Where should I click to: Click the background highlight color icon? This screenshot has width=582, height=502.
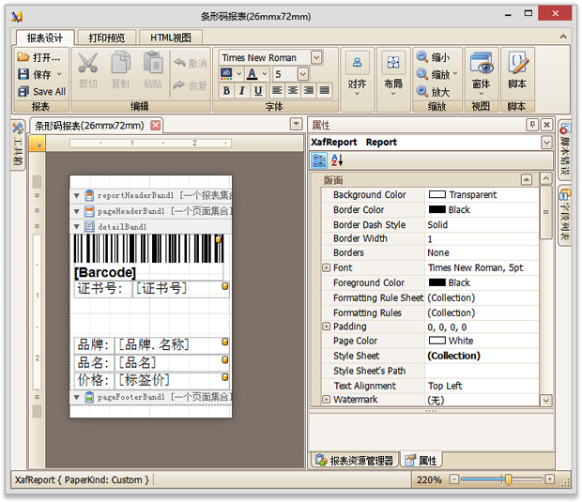point(226,74)
